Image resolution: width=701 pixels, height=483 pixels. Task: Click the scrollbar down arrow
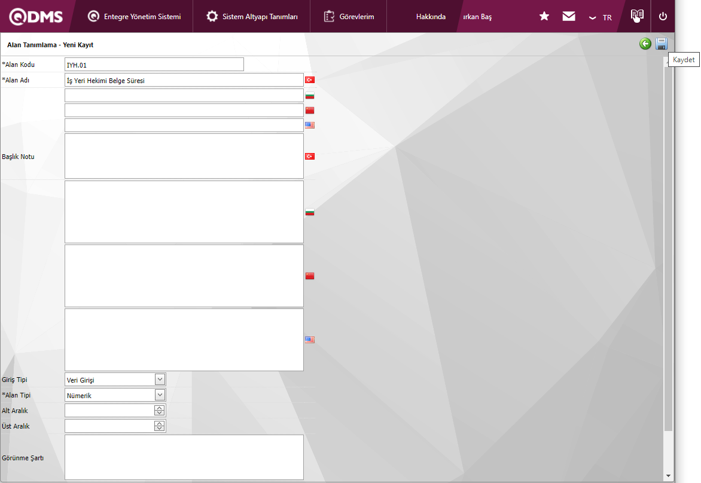[x=668, y=476]
